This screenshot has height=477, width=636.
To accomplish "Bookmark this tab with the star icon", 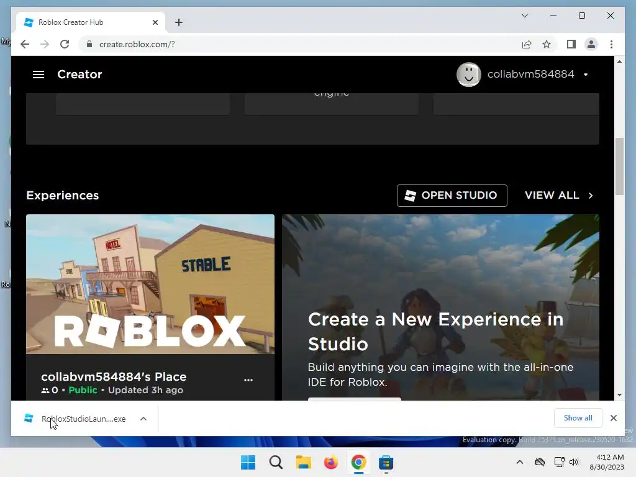I will tap(547, 44).
